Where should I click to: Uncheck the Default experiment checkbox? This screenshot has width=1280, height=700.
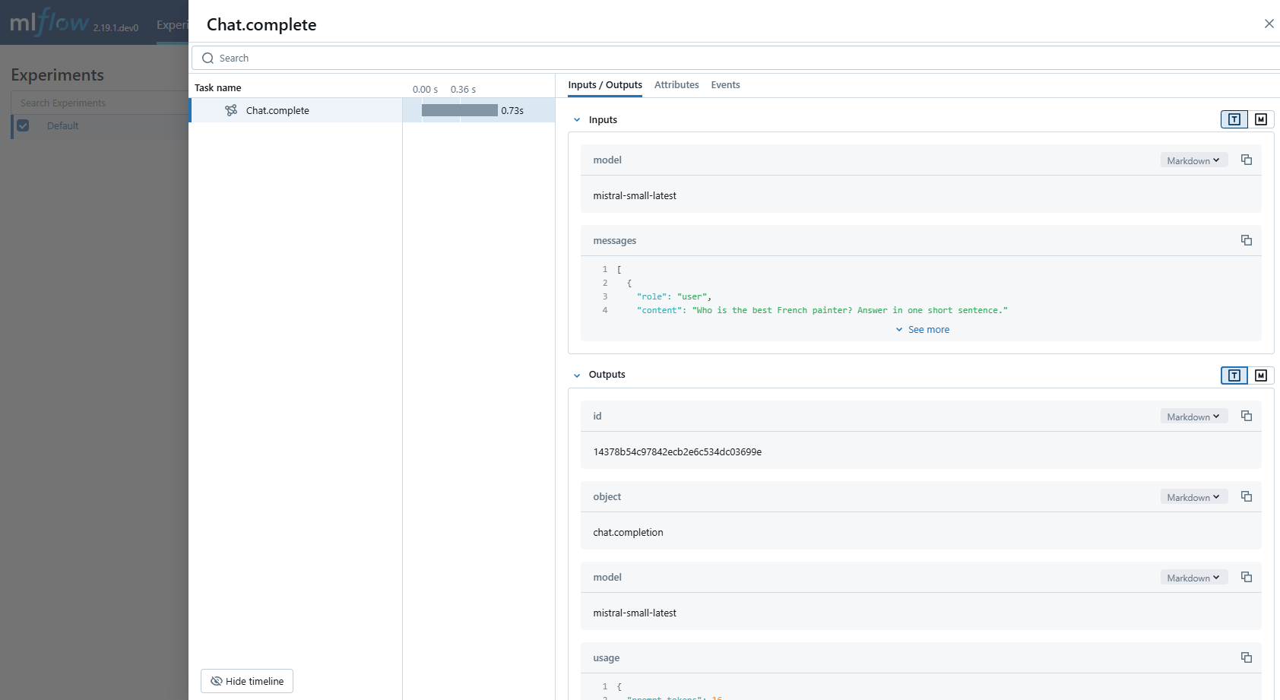click(x=23, y=126)
